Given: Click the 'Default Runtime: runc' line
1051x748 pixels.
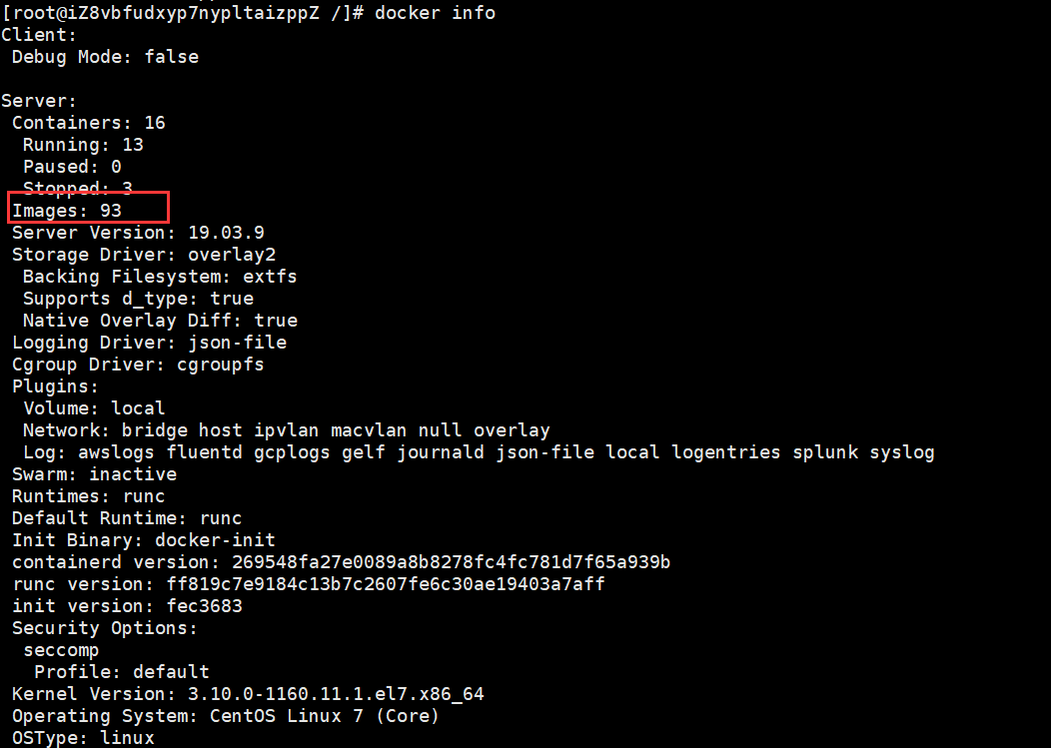Looking at the screenshot, I should click(x=127, y=518).
